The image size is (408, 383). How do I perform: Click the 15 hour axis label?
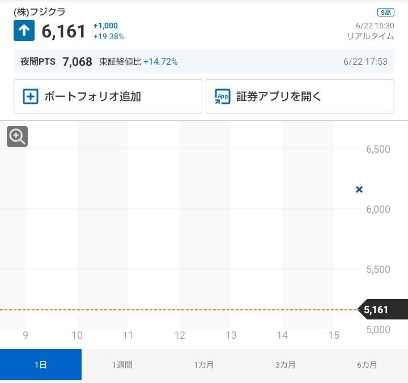(334, 335)
